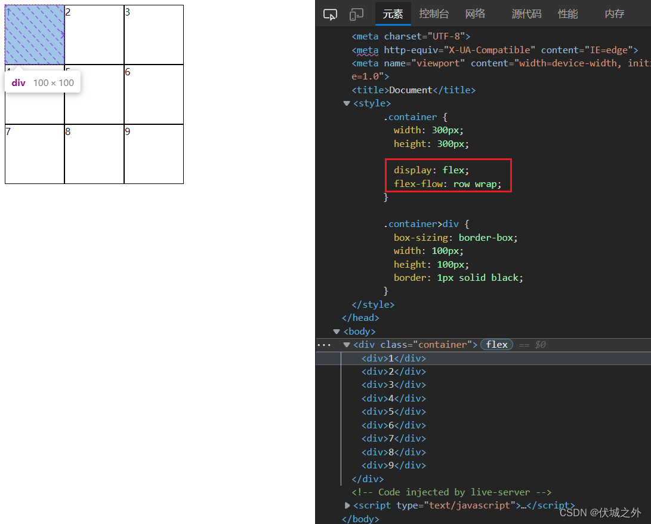The image size is (651, 524).
Task: Click grid cell numbered 8
Action: 94,154
